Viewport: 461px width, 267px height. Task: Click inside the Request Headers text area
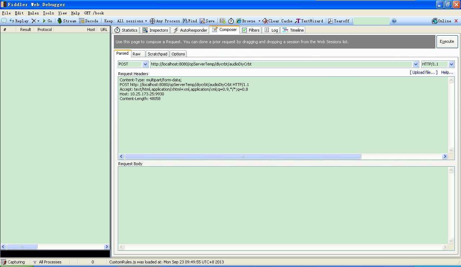tap(283, 115)
